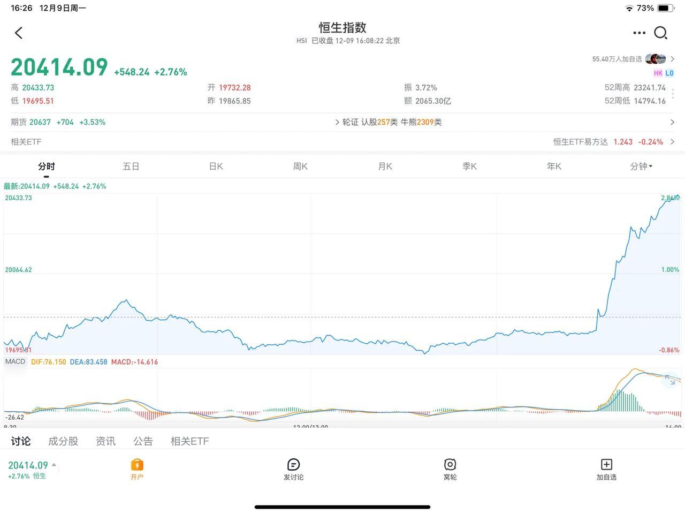Tap the 52周低 14794.16 value
Screen dimensions: 685x514
[x=635, y=101]
